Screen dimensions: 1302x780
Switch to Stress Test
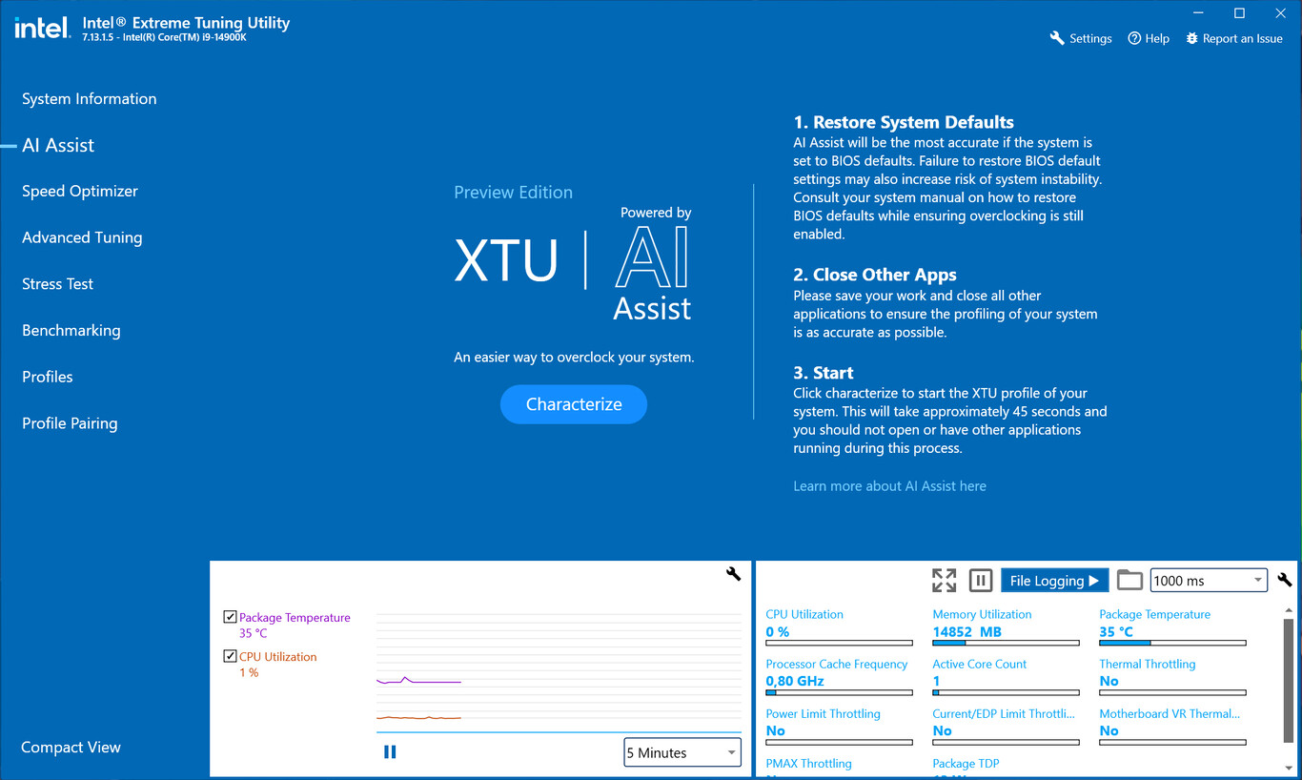58,283
